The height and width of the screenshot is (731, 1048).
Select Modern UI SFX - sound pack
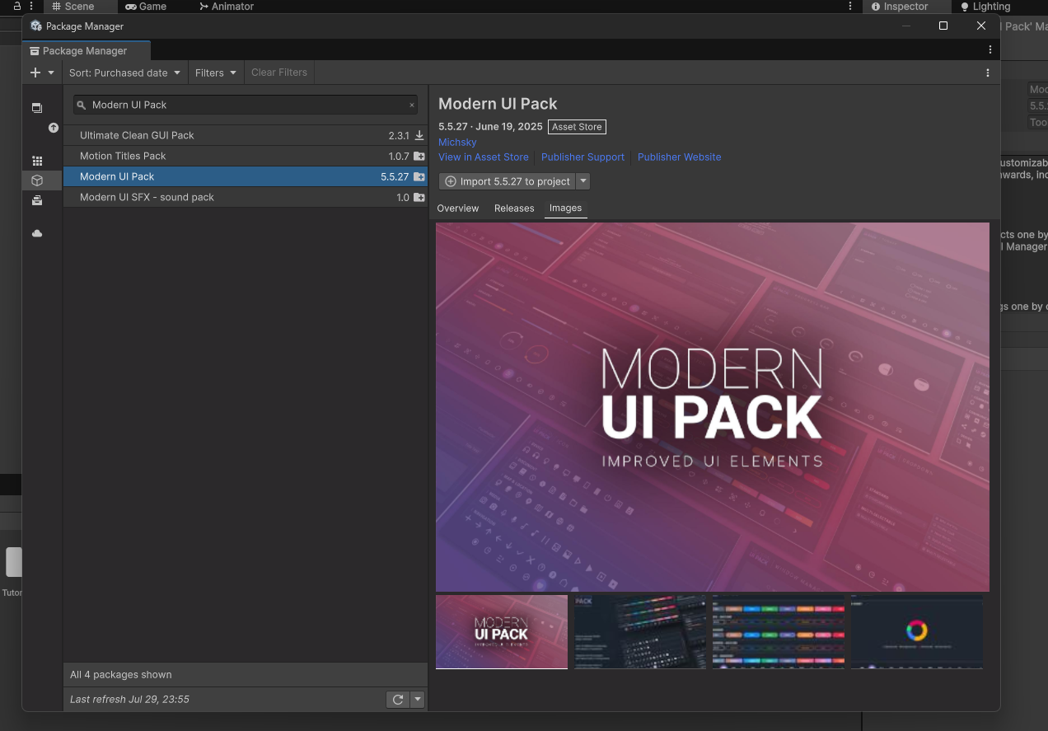point(246,197)
